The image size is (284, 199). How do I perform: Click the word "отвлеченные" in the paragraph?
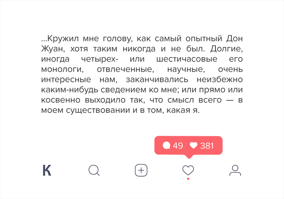click(x=125, y=69)
